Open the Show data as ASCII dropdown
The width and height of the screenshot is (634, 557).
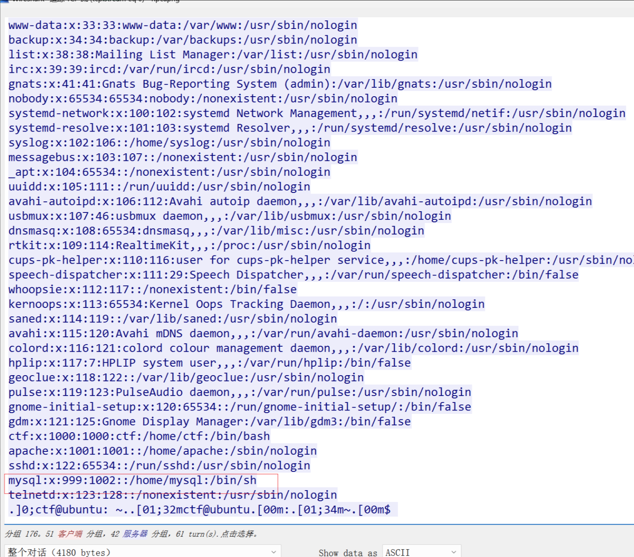tap(421, 552)
